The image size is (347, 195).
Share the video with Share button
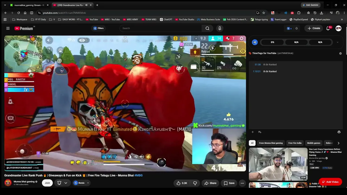(210, 183)
